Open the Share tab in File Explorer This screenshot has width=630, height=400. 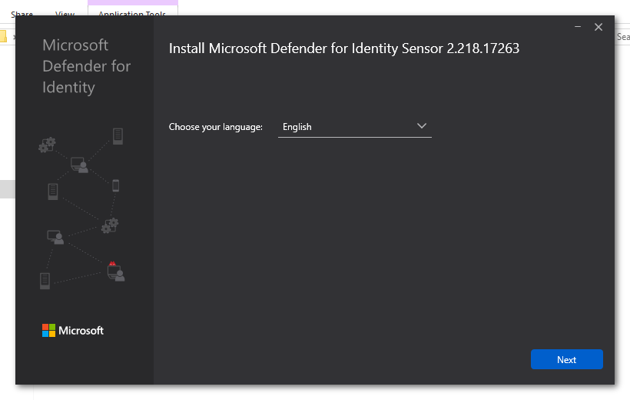22,13
